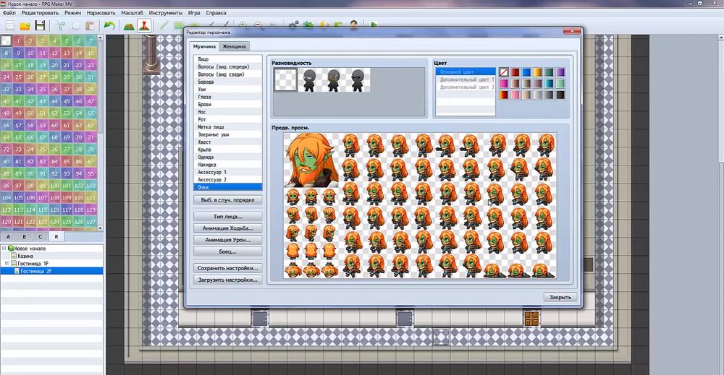Open the Редактировать menu
This screenshot has width=724, height=375.
click(40, 13)
